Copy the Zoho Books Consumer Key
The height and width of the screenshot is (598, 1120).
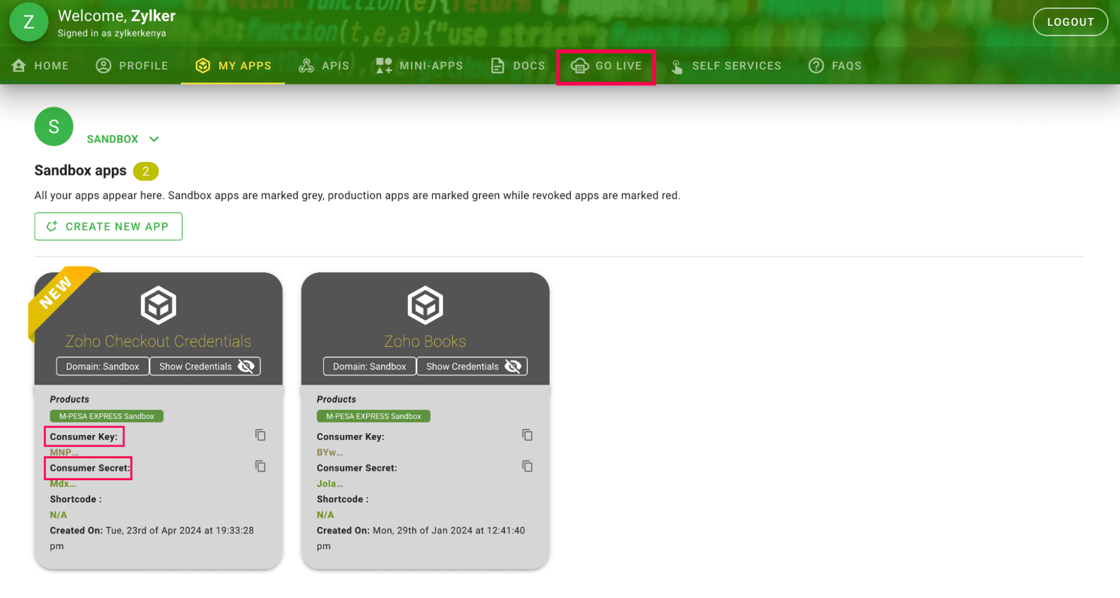click(x=527, y=435)
